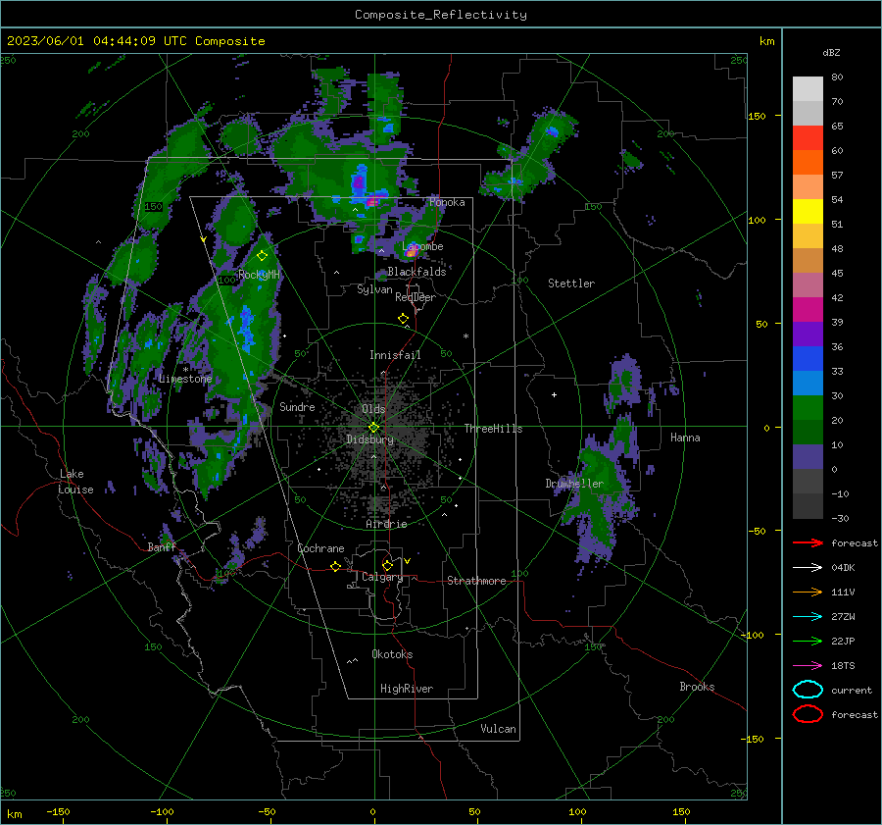Click the Lake Louise label
The image size is (882, 825).
(x=75, y=482)
